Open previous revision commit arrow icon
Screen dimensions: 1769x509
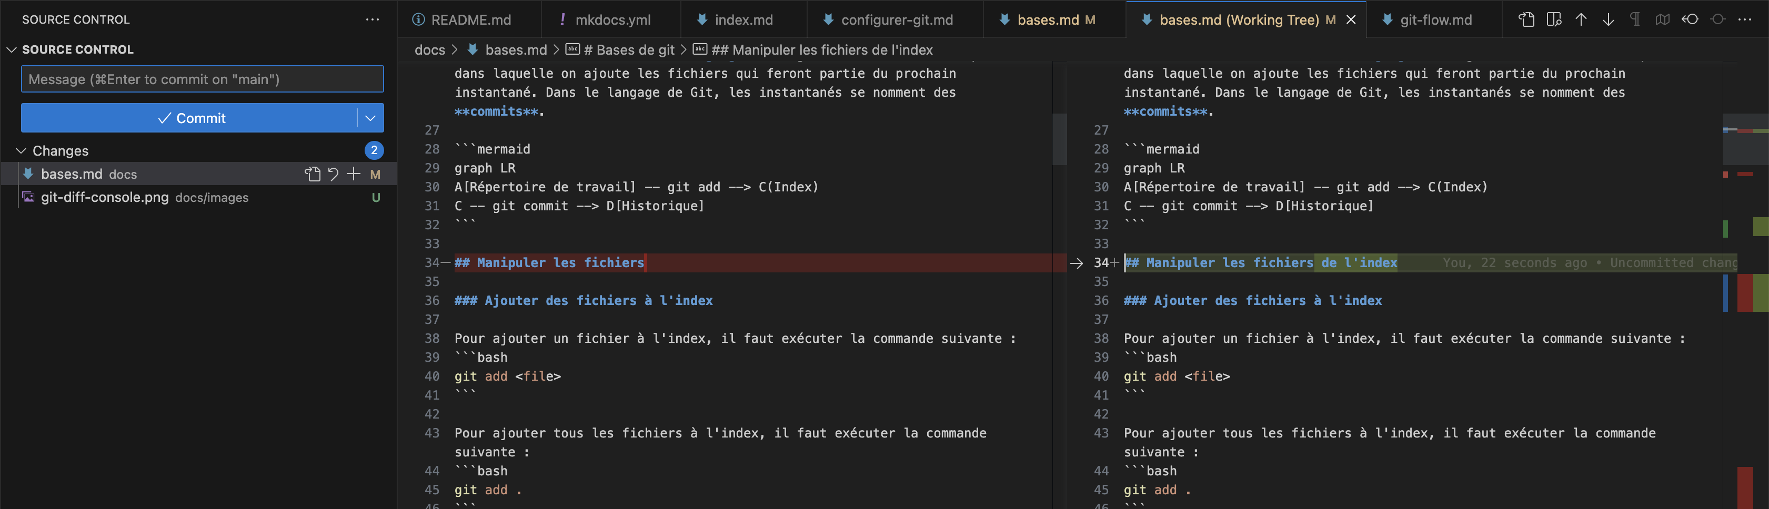(1690, 20)
